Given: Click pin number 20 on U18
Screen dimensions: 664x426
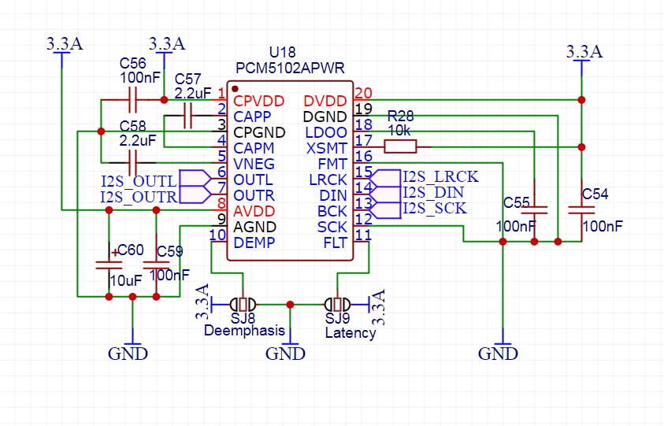Looking at the screenshot, I should (x=363, y=93).
